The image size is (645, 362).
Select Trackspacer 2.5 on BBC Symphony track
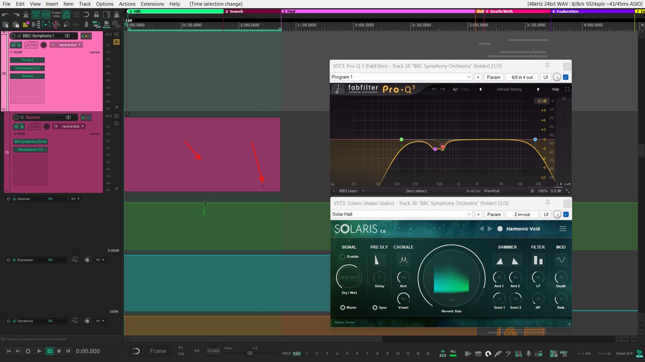pos(27,68)
